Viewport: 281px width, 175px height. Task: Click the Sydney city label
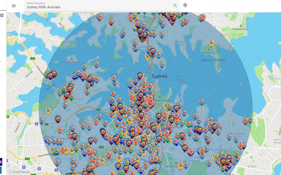[x=159, y=76]
